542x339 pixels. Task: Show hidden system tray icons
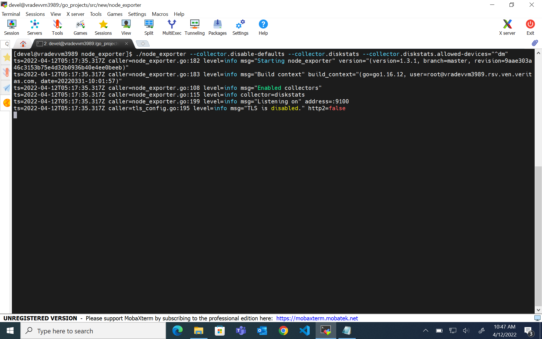click(425, 331)
